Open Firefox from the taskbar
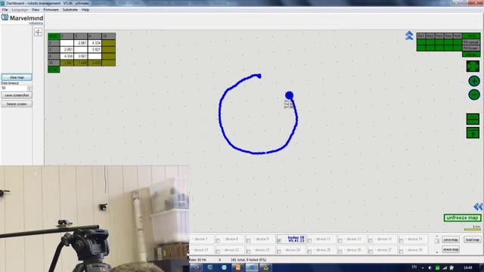The height and width of the screenshot is (272, 484). [x=196, y=267]
